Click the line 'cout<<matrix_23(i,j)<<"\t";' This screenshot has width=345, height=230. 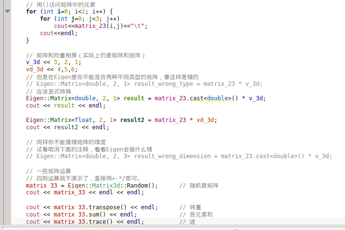tap(101, 26)
